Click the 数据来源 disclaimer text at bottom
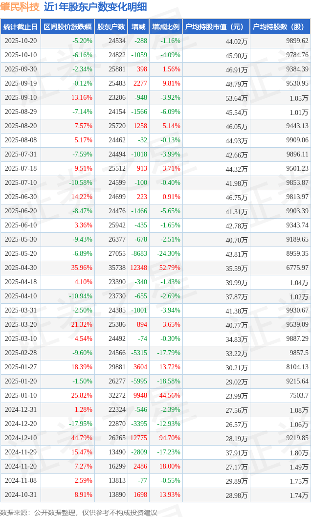This screenshot has height=517, width=311. (78, 512)
